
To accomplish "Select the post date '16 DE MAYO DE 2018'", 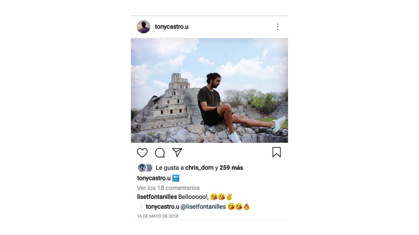I will click(158, 216).
